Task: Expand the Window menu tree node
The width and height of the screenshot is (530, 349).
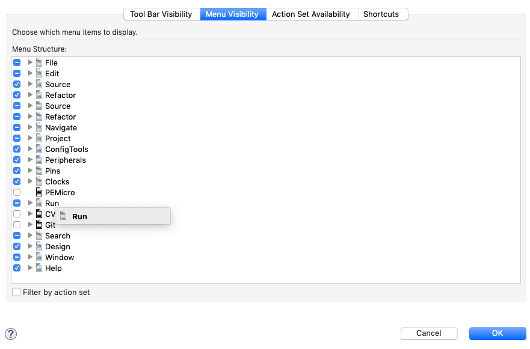Action: pos(30,257)
